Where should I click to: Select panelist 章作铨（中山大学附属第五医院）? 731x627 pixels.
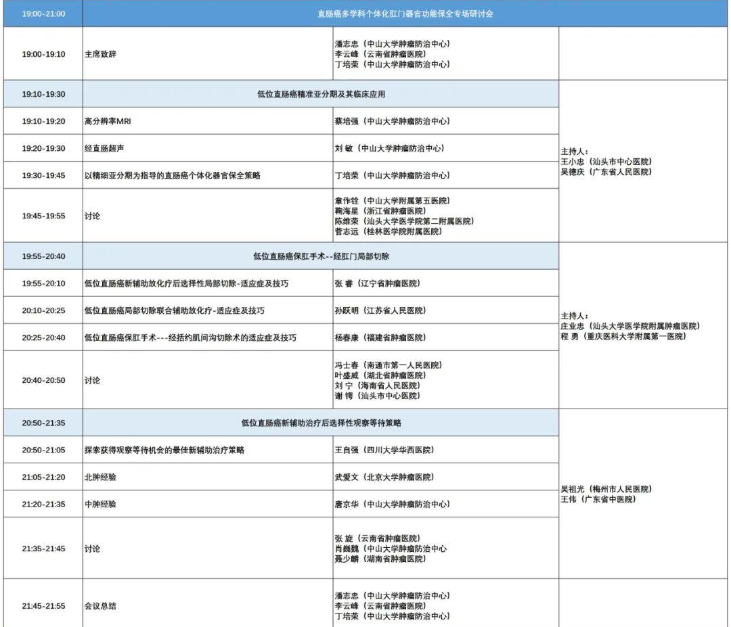tap(393, 201)
